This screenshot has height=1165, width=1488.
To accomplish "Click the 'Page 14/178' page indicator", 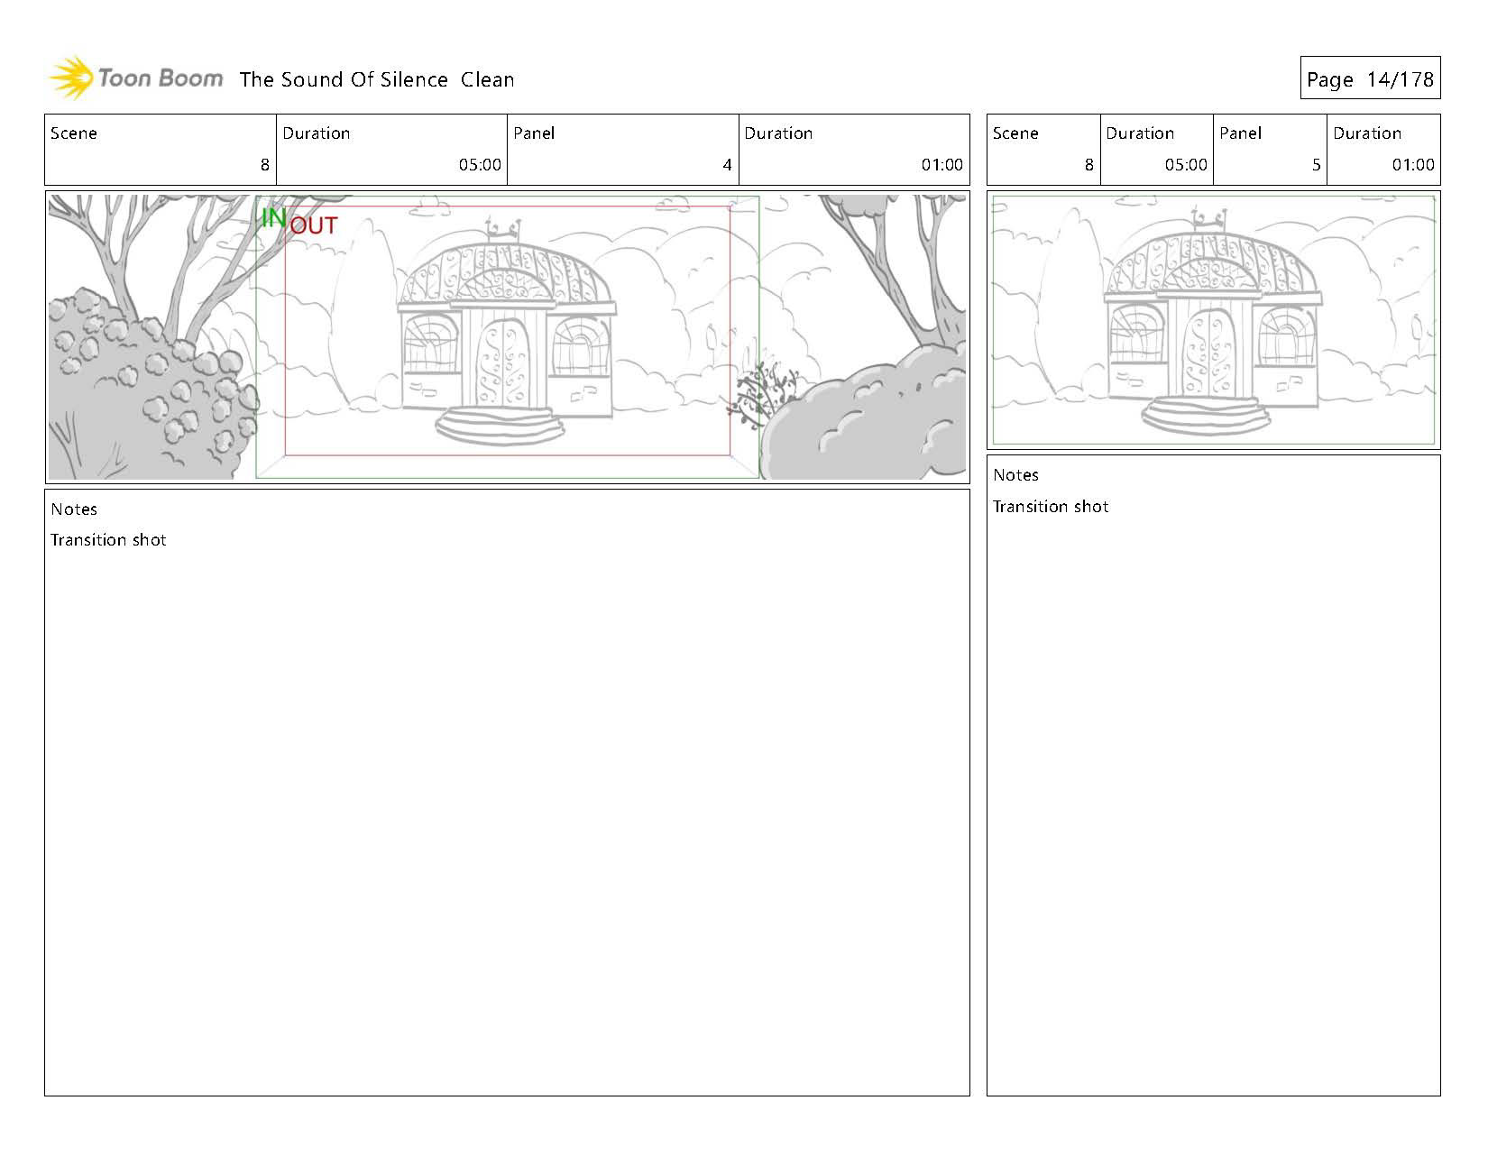I will [1370, 79].
